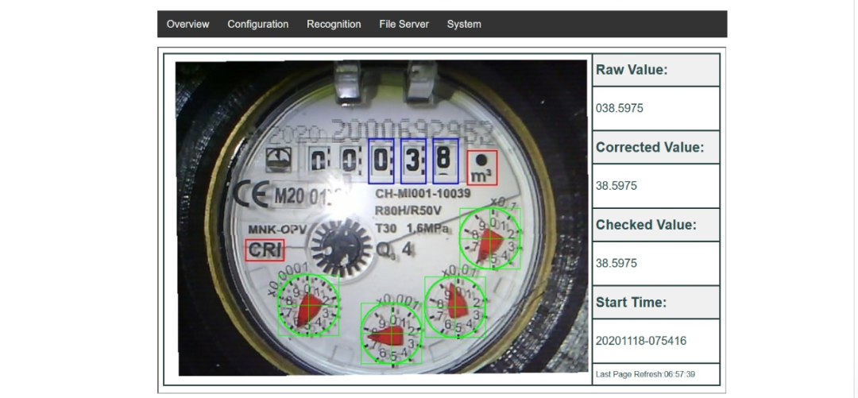Click the blue digit box showing 3
This screenshot has width=858, height=398.
pyautogui.click(x=413, y=160)
